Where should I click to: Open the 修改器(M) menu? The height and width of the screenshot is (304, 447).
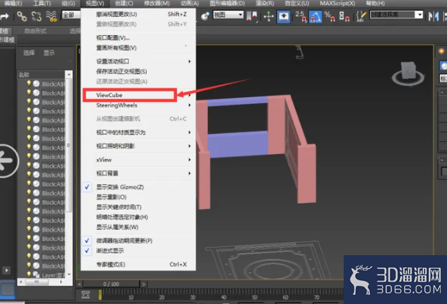pyautogui.click(x=156, y=3)
